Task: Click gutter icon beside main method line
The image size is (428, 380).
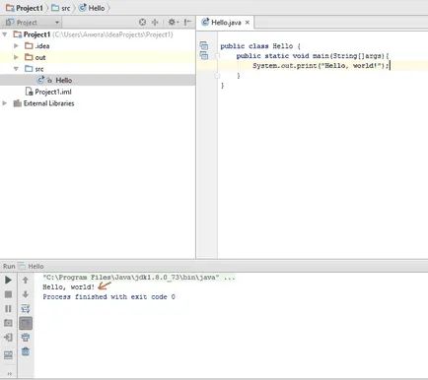Action: click(204, 55)
